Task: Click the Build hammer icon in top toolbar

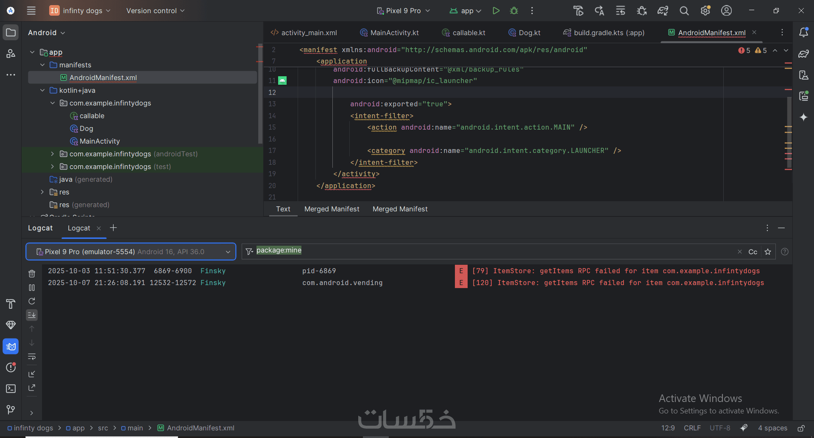Action: (578, 11)
